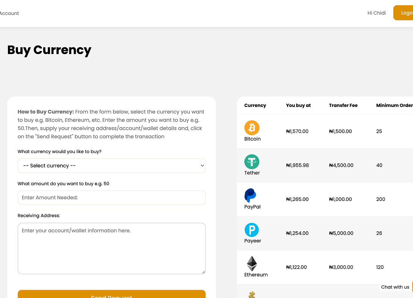The image size is (413, 298).
Task: Click the Transfer Fee column header
Action: (x=343, y=105)
